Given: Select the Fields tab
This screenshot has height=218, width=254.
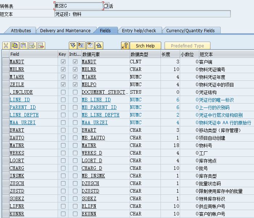Looking at the screenshot, I should point(105,30).
